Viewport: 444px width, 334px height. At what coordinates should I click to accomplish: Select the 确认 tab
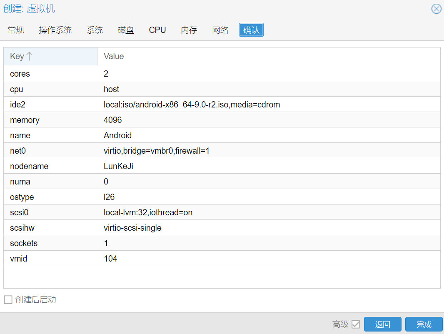pos(251,30)
